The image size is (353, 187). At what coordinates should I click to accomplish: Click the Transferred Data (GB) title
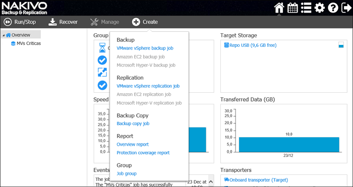pyautogui.click(x=248, y=99)
